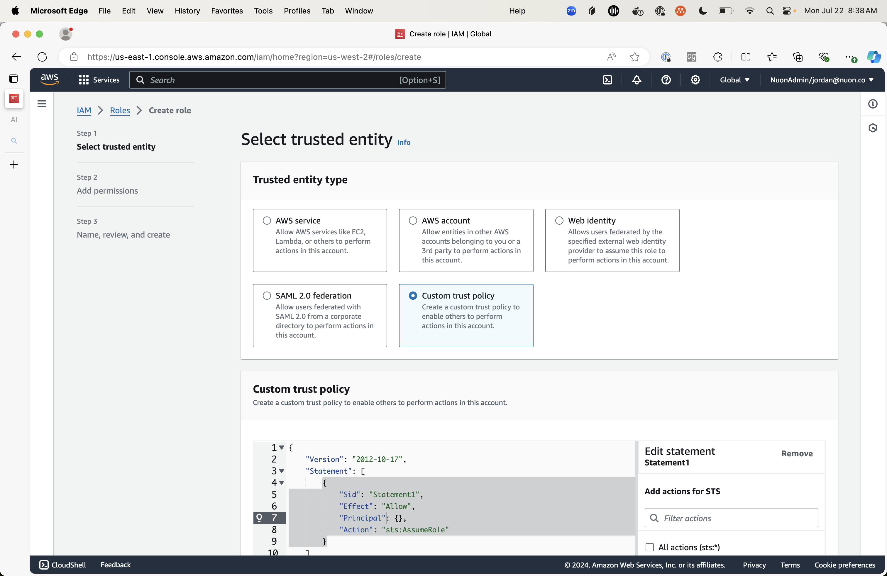Open AWS support help icon
Image resolution: width=887 pixels, height=576 pixels.
[666, 80]
